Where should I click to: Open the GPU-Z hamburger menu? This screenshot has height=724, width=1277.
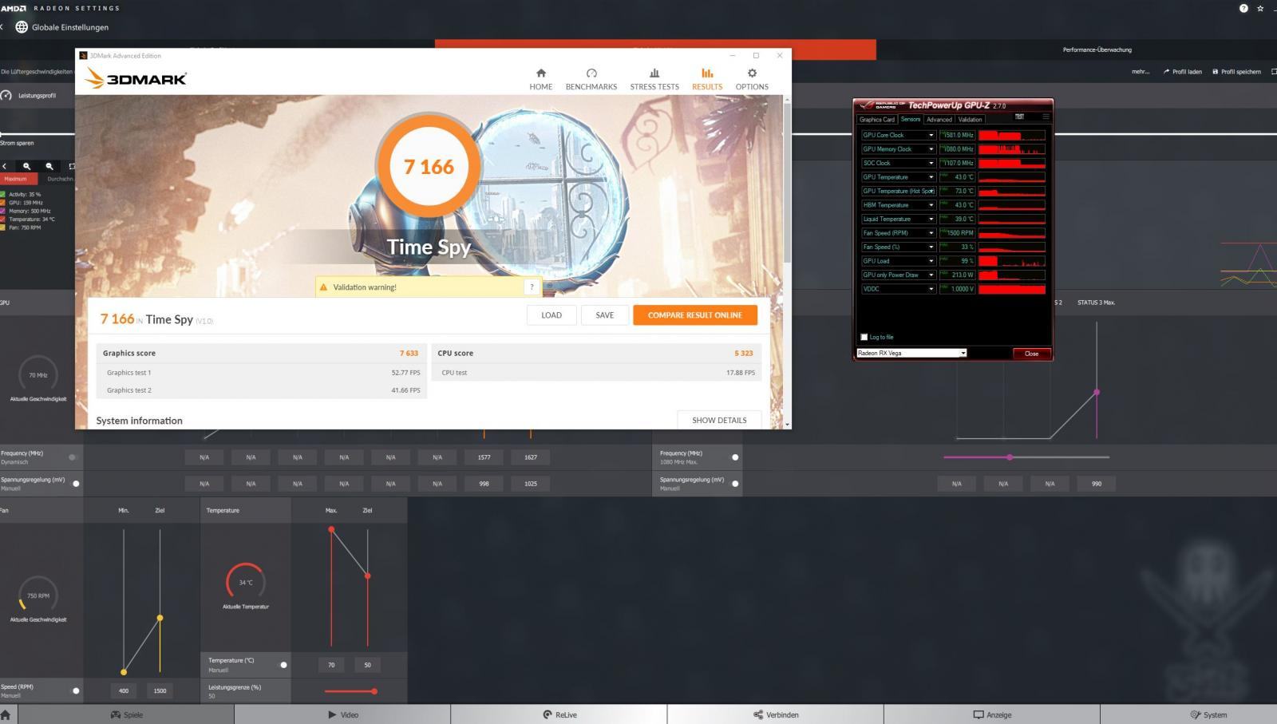click(x=1046, y=117)
